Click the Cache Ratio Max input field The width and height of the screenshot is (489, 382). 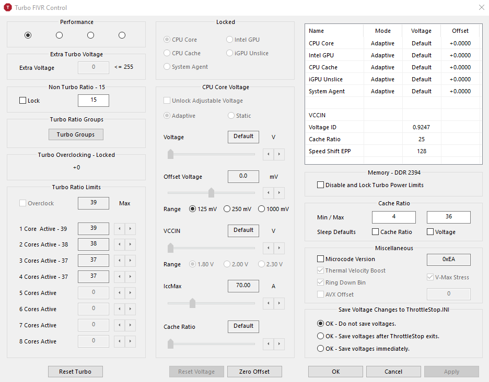point(448,217)
